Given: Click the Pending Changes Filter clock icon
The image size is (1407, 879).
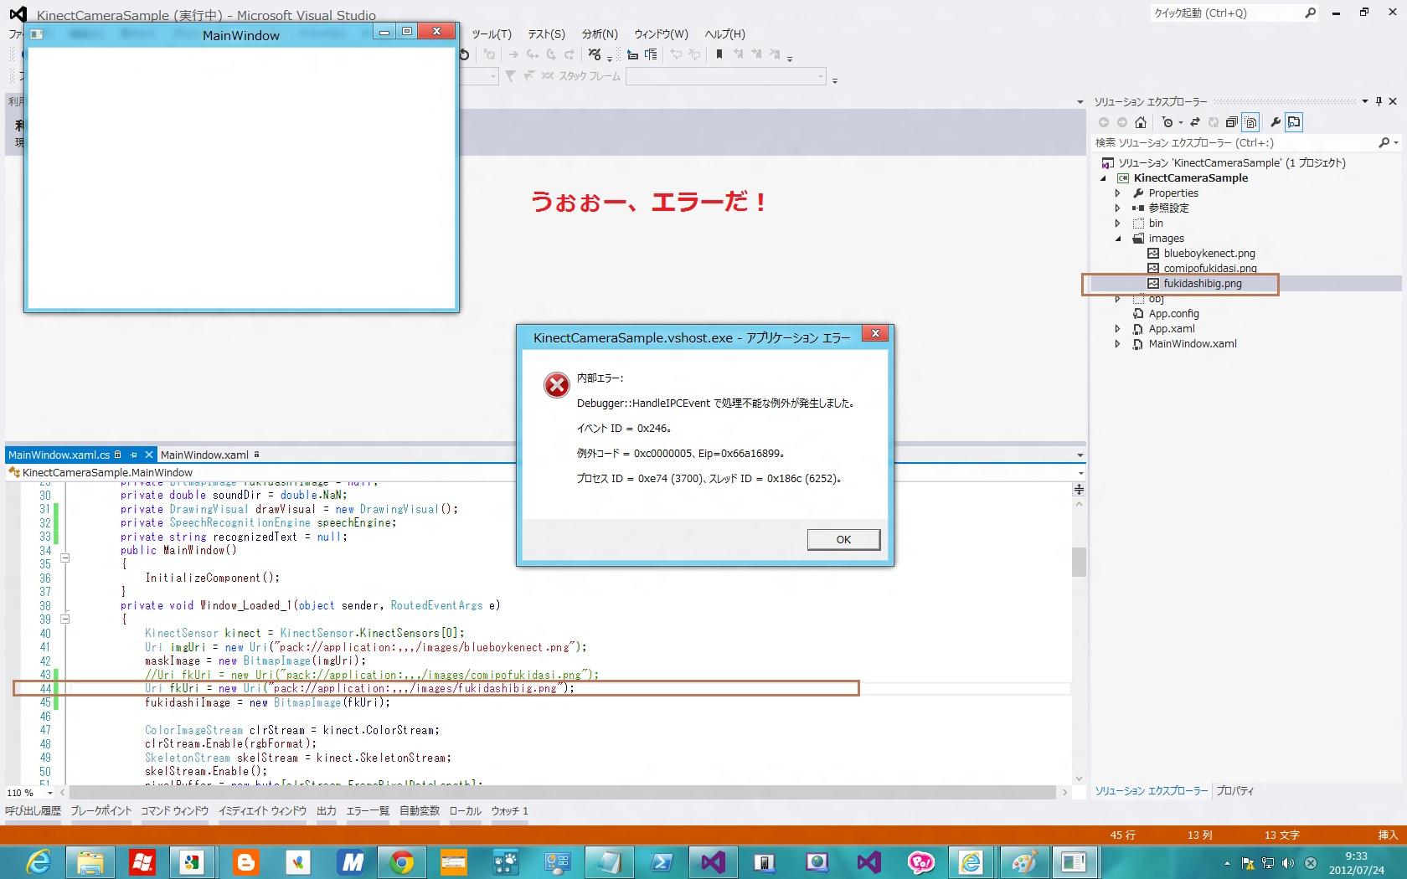Looking at the screenshot, I should (x=1168, y=122).
